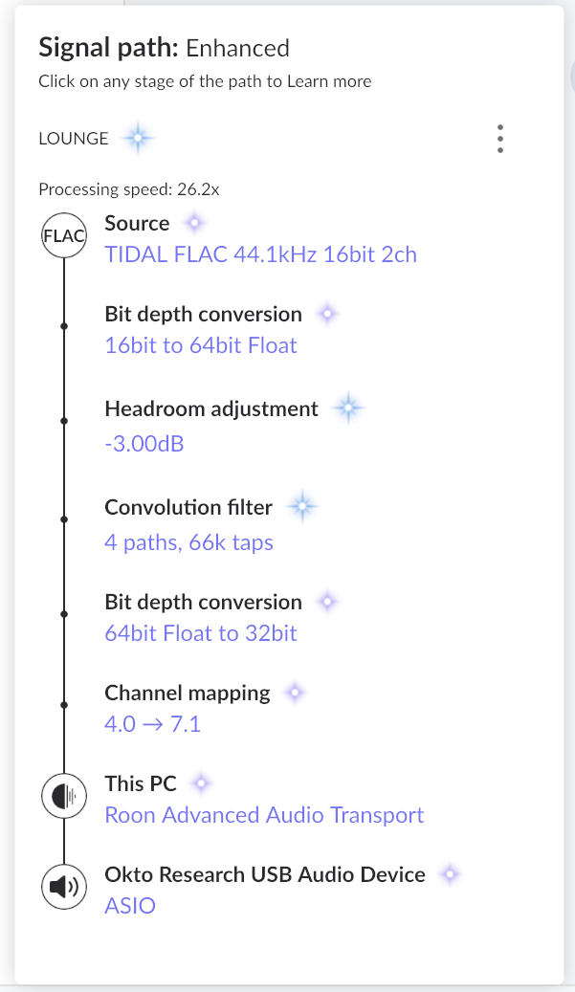Expand the Convolution filter stage

click(188, 507)
